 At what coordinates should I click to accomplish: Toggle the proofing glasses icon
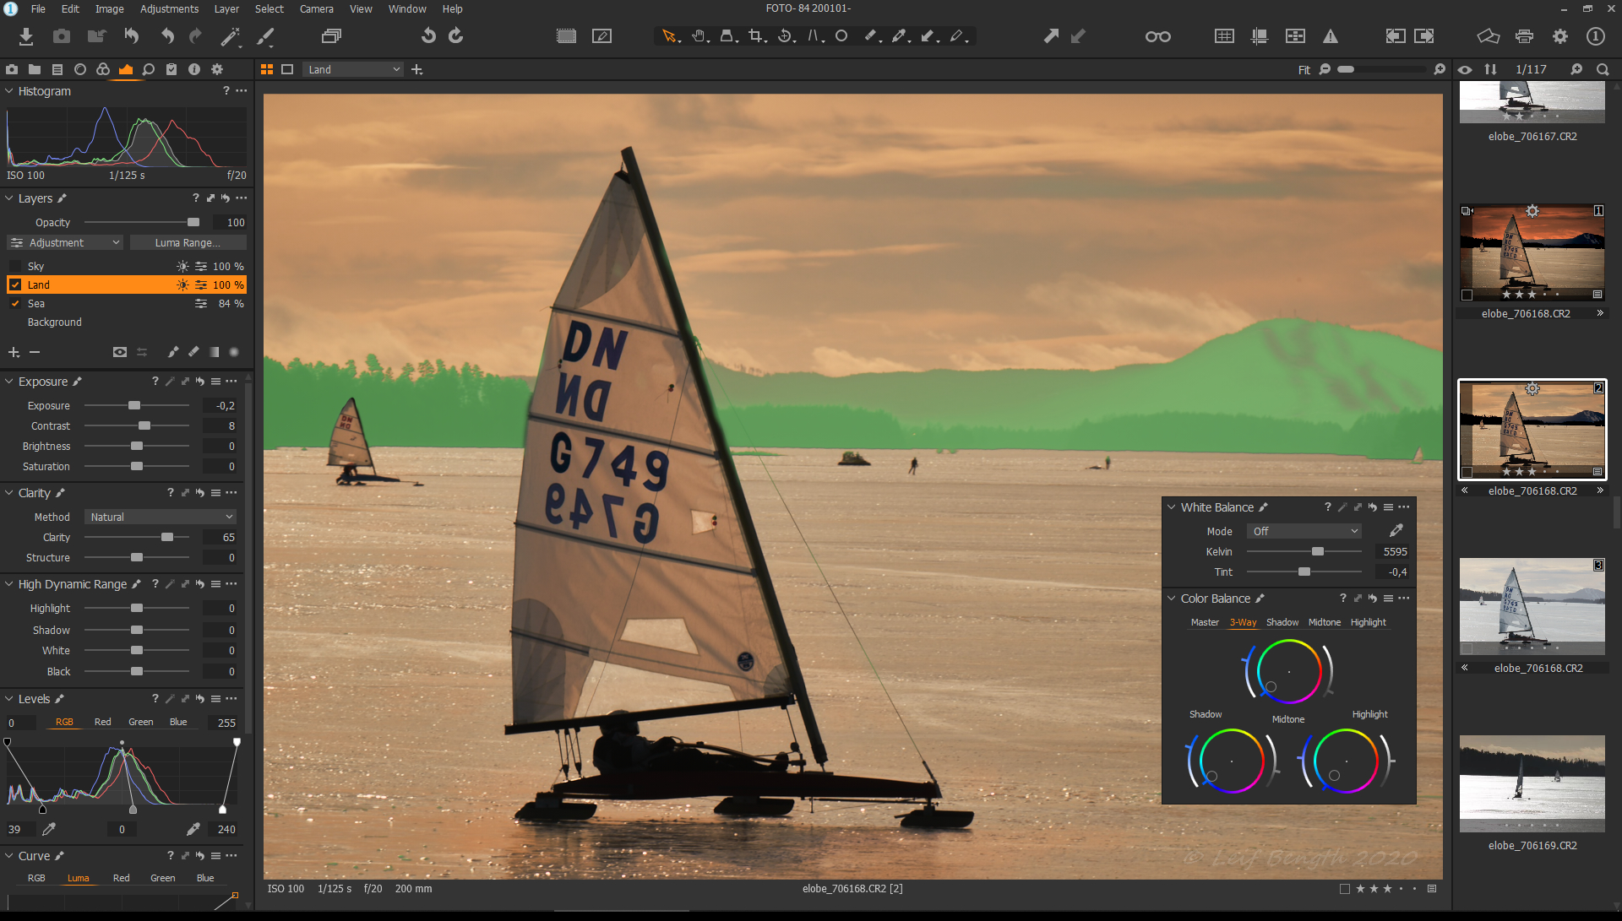click(1157, 36)
